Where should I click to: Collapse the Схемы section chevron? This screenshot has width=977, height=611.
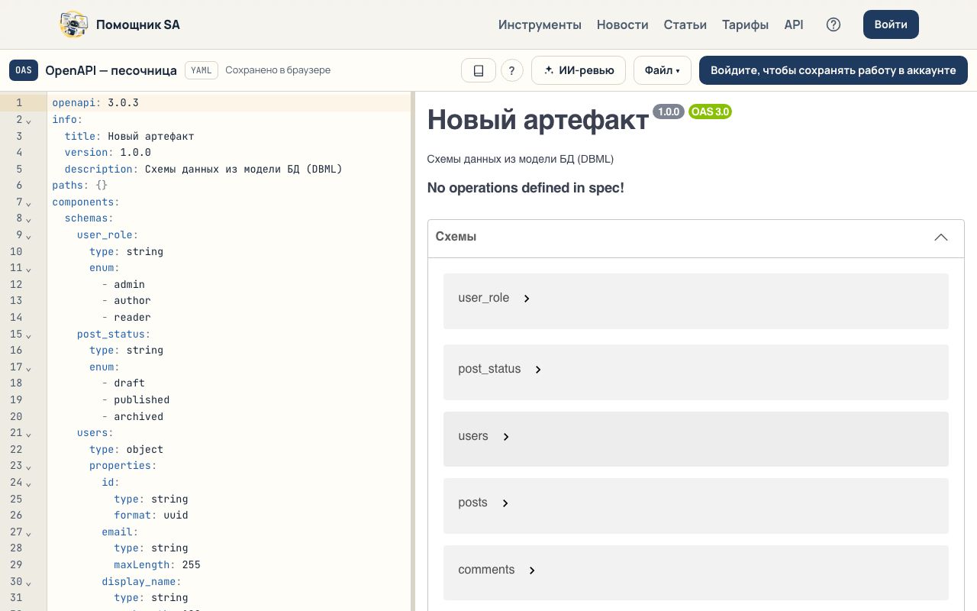tap(941, 238)
